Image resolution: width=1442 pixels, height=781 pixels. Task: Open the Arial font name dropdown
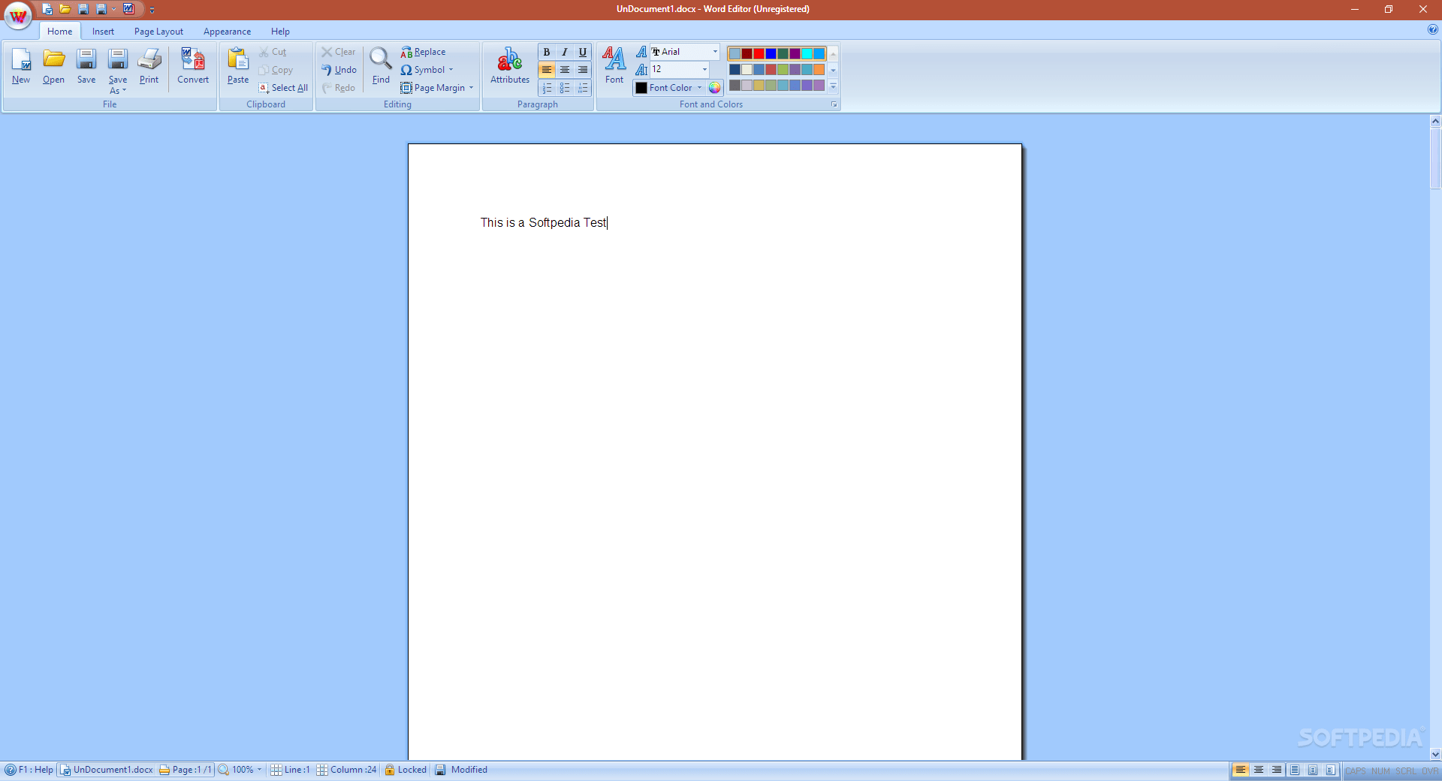point(715,52)
